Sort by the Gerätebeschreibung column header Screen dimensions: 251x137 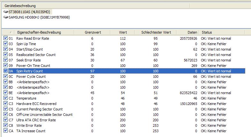96,6
